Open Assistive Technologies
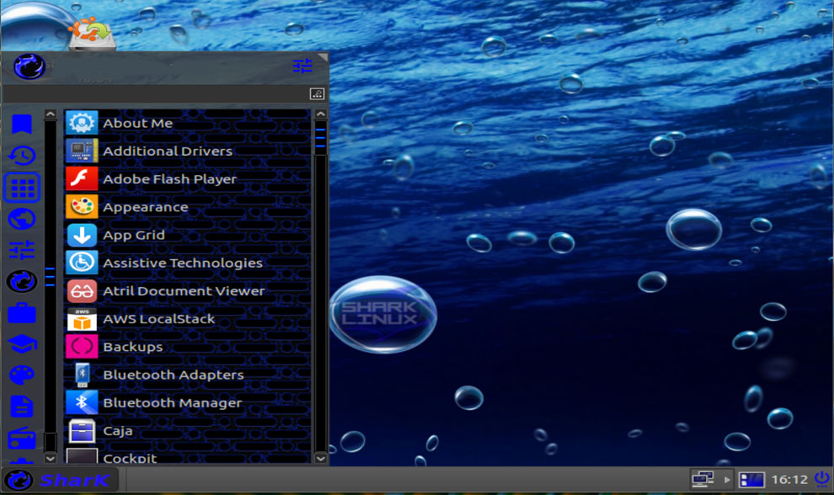The width and height of the screenshot is (834, 495). tap(187, 263)
